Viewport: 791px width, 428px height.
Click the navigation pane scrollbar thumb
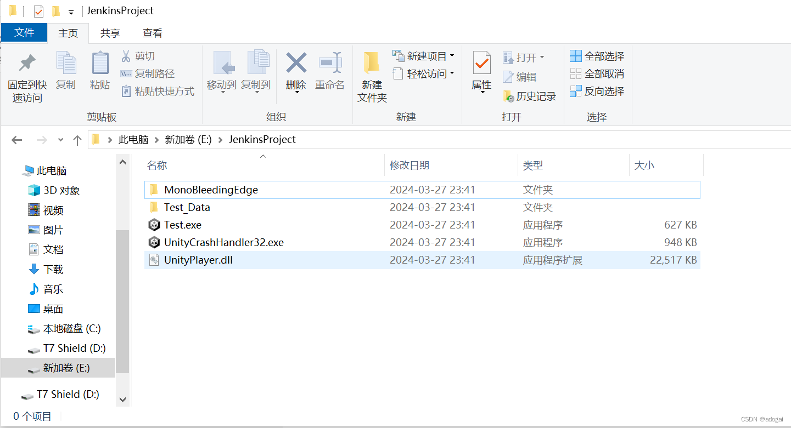coord(123,301)
